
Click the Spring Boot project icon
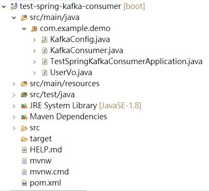14,6
